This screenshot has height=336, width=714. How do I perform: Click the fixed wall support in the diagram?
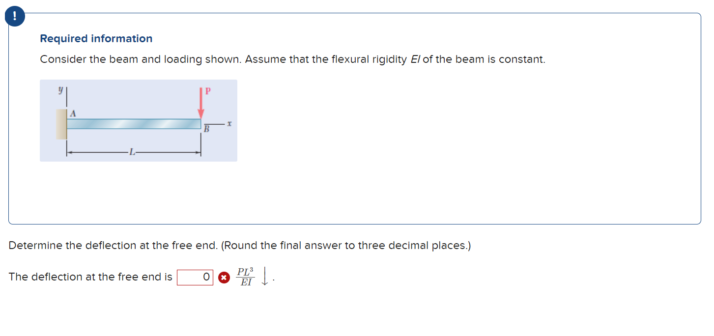click(61, 124)
